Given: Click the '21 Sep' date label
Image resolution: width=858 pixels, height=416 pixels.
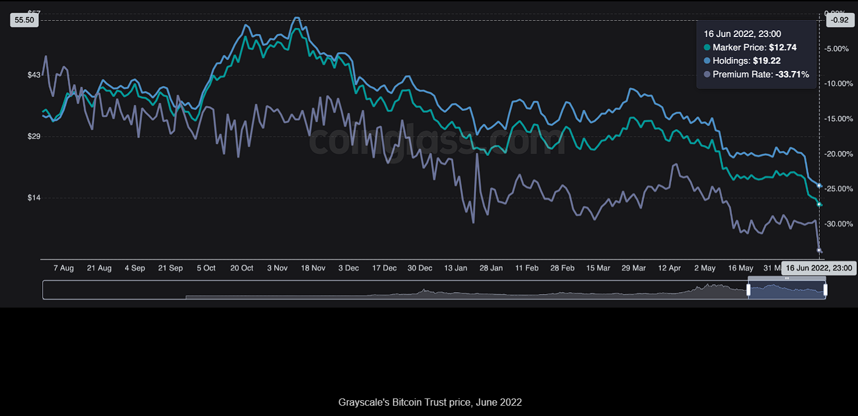Looking at the screenshot, I should pyautogui.click(x=170, y=268).
